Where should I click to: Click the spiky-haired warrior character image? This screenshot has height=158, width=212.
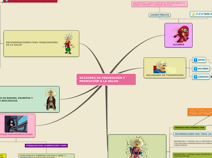pyautogui.click(x=69, y=43)
